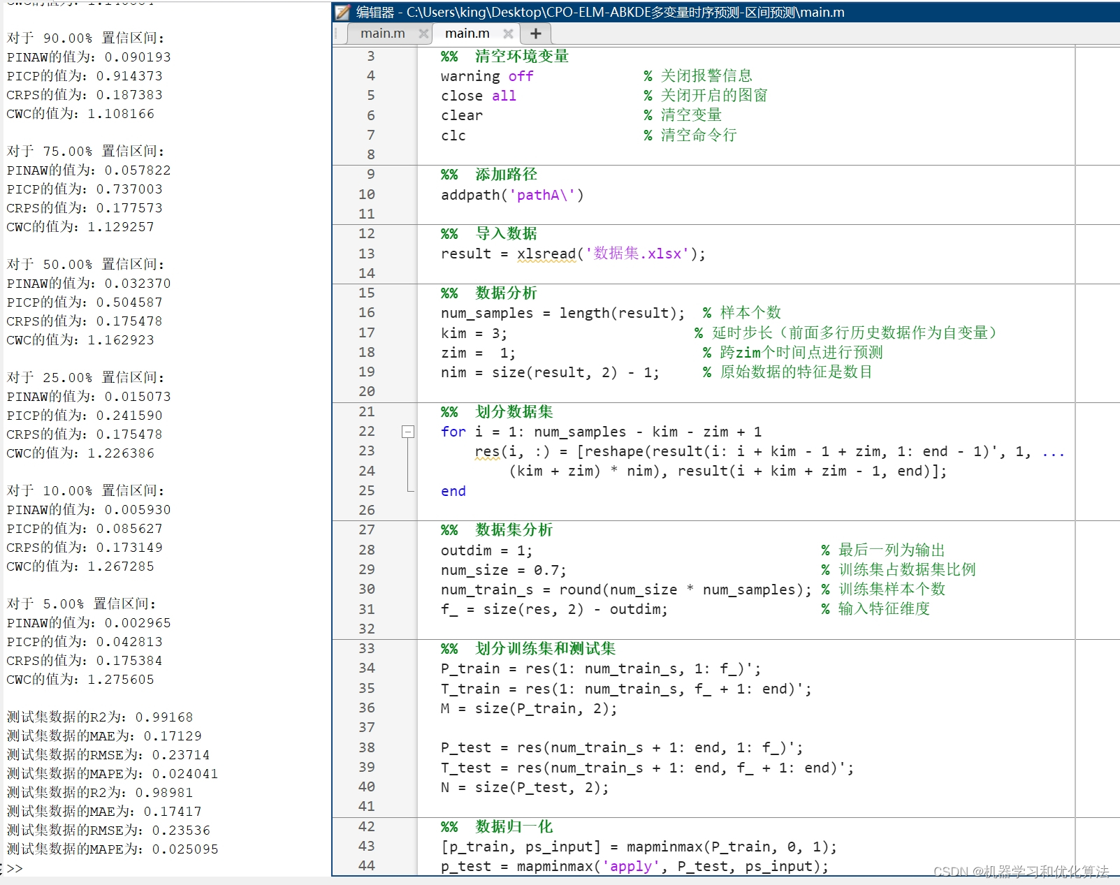Click the mapminmax 'apply' line 44
Image resolution: width=1120 pixels, height=885 pixels.
click(x=634, y=866)
